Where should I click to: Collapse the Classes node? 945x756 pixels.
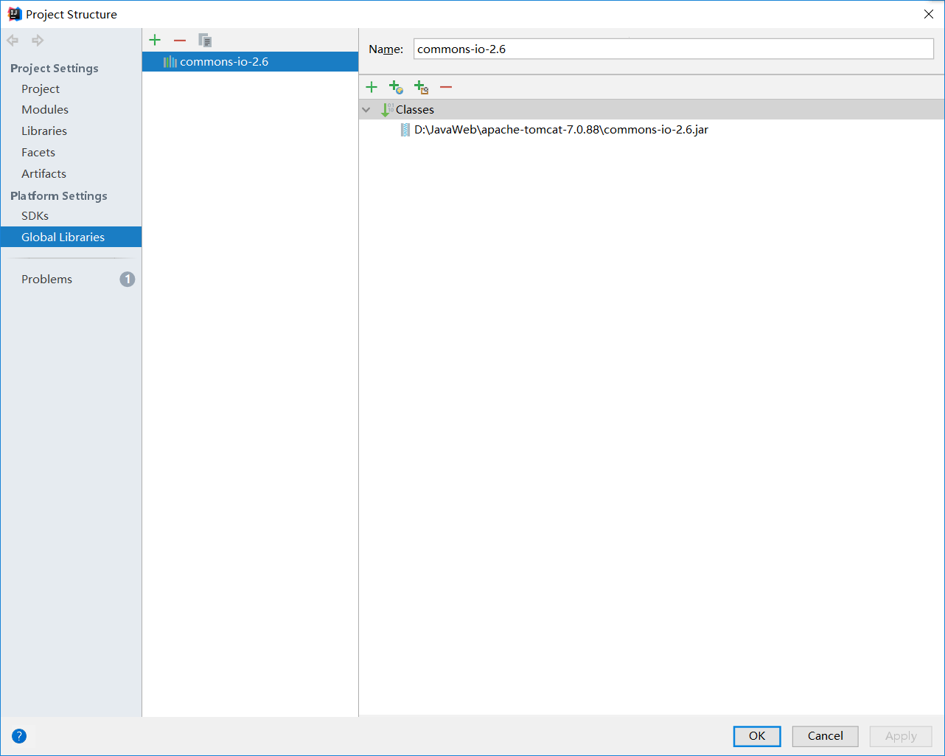click(x=366, y=109)
